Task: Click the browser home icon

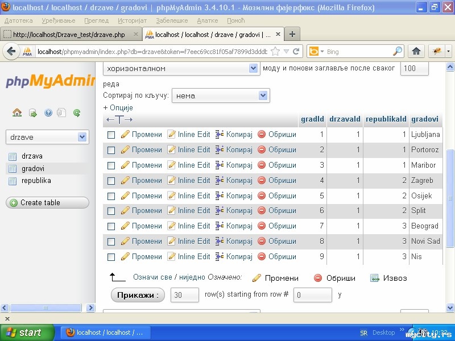Action: (416, 52)
